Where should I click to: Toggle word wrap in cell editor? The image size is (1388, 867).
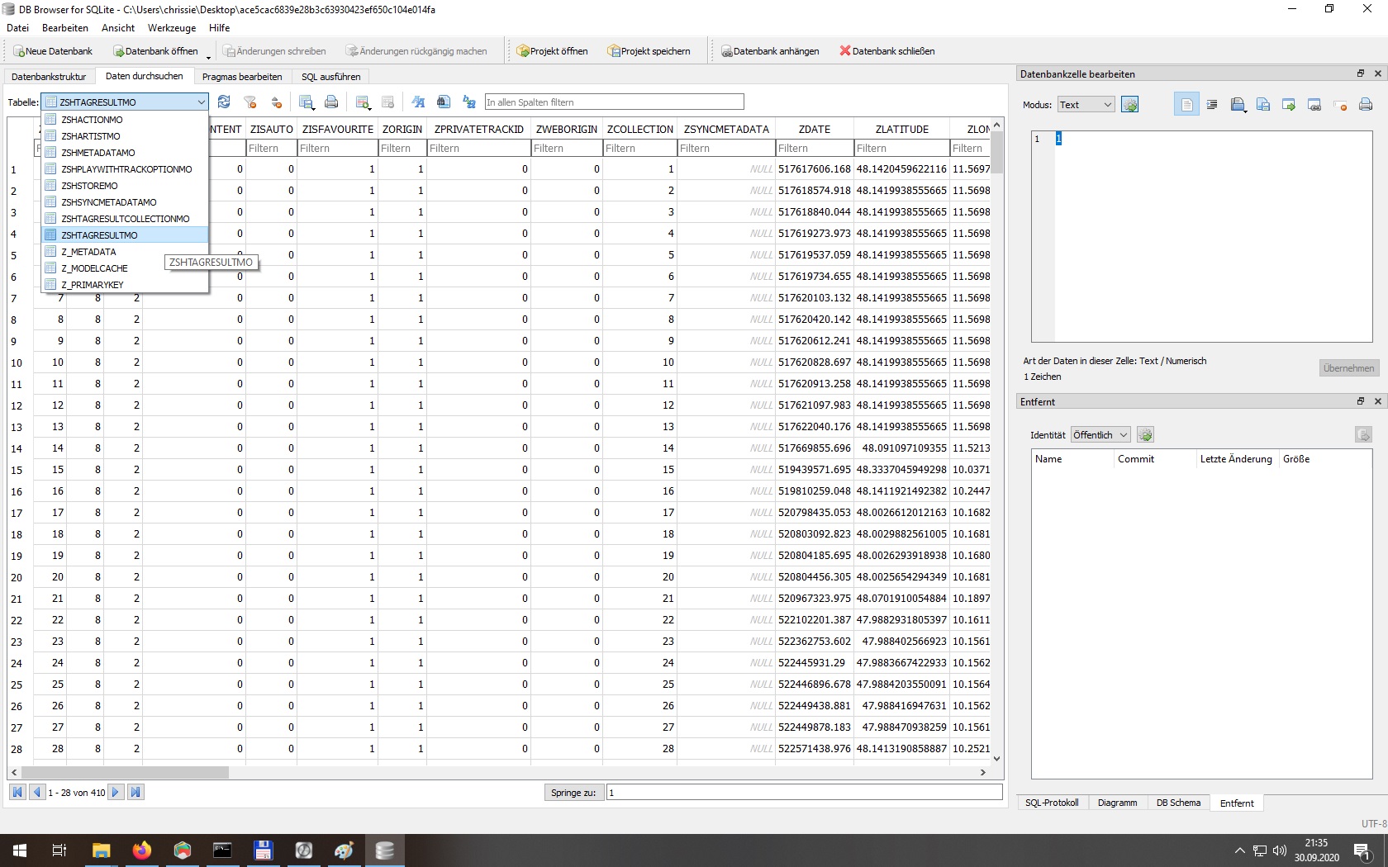(x=1186, y=105)
